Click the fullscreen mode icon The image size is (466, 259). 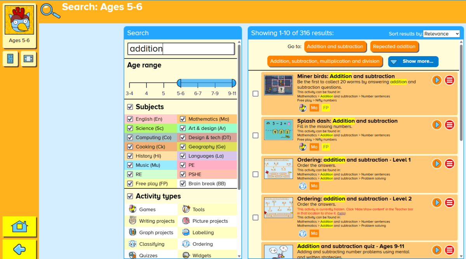29,59
